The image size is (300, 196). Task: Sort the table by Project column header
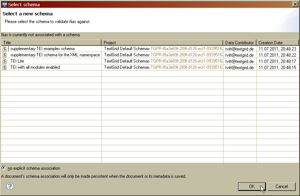pyautogui.click(x=162, y=43)
